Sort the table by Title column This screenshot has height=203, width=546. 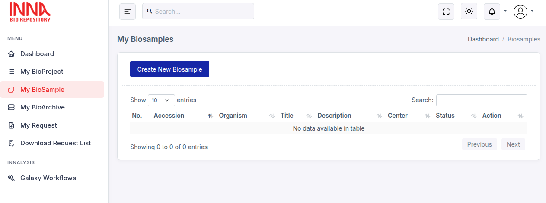coord(297,116)
